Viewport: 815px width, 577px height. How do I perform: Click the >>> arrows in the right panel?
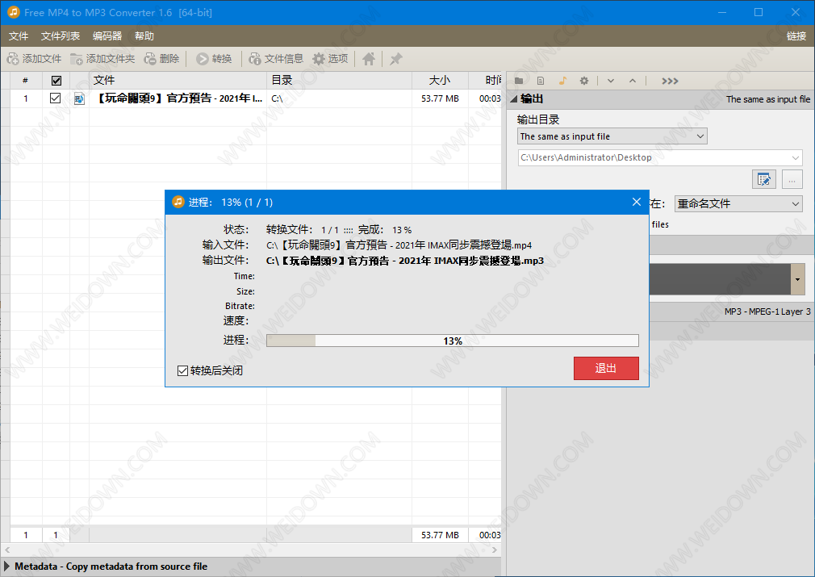tap(670, 81)
